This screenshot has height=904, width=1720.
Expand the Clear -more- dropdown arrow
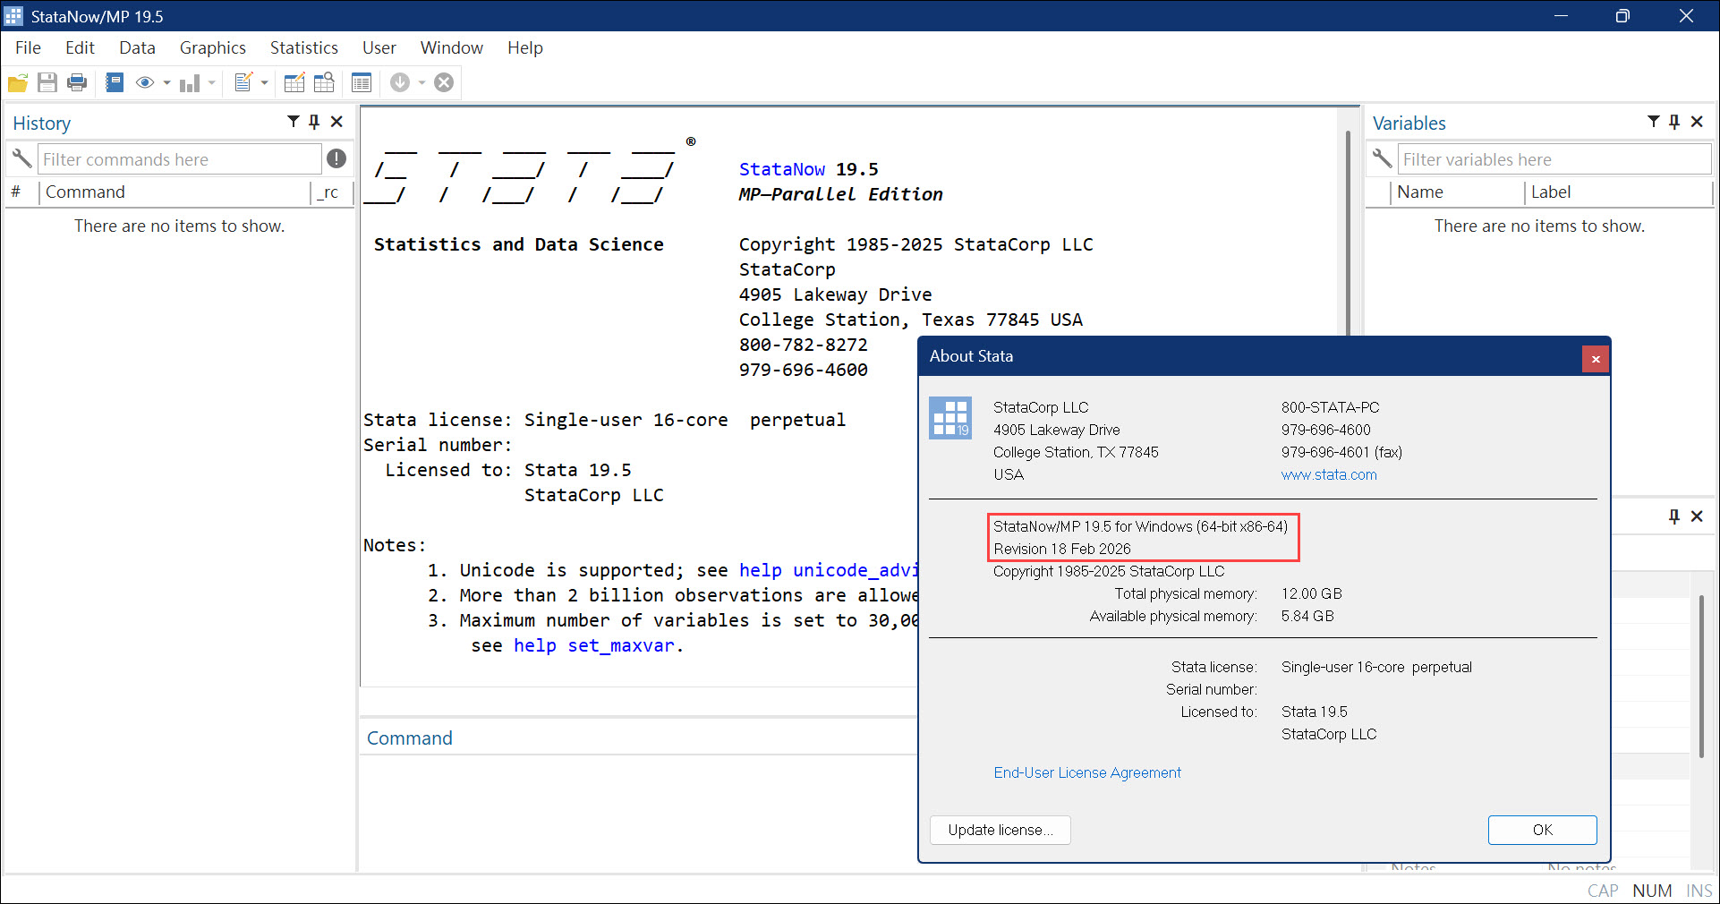coord(421,83)
